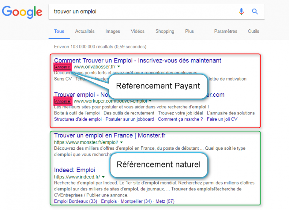
Task: Open Outils search tools
Action: pyautogui.click(x=253, y=31)
